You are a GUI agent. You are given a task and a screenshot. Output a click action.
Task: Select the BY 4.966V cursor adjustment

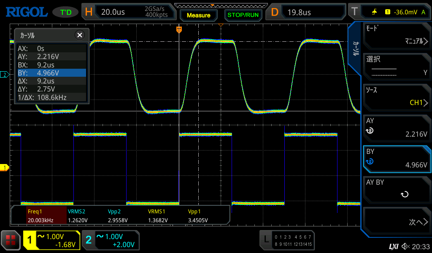[x=396, y=159]
